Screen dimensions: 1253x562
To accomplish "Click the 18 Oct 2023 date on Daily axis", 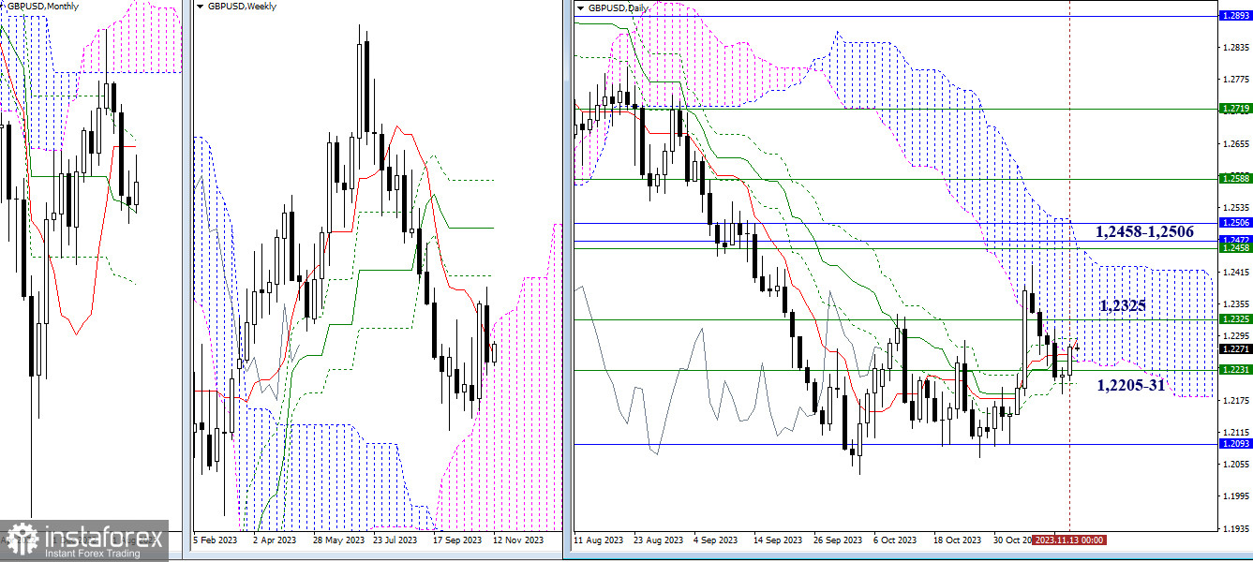I will tap(956, 540).
